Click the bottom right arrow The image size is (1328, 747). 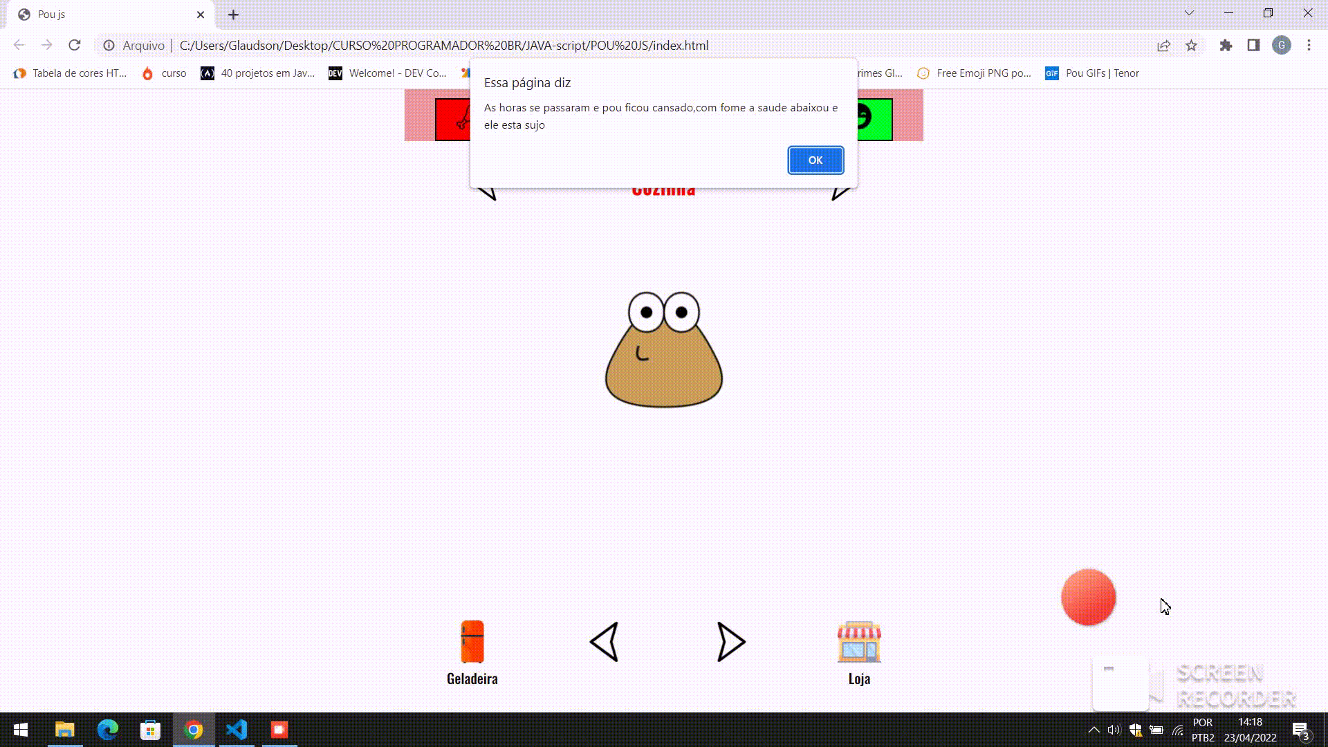coord(730,643)
